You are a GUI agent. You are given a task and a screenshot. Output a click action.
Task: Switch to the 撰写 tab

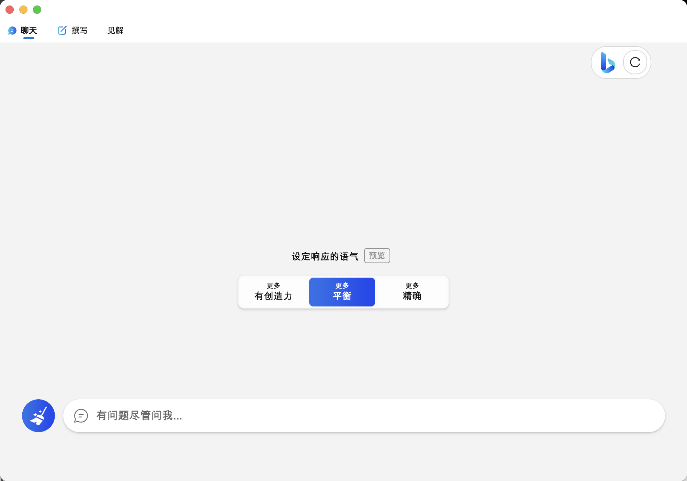[x=79, y=31]
